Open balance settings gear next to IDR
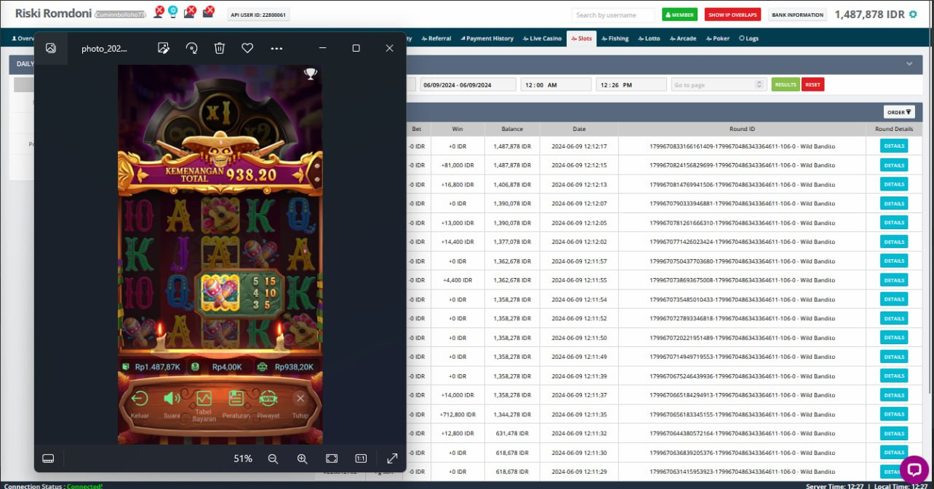This screenshot has height=489, width=934. click(x=913, y=15)
